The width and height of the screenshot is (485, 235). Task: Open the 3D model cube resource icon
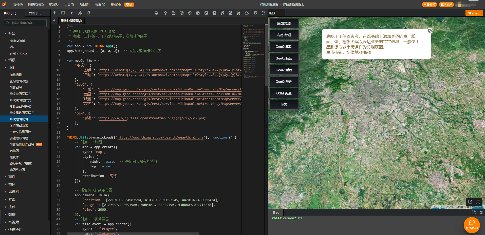pos(165,13)
